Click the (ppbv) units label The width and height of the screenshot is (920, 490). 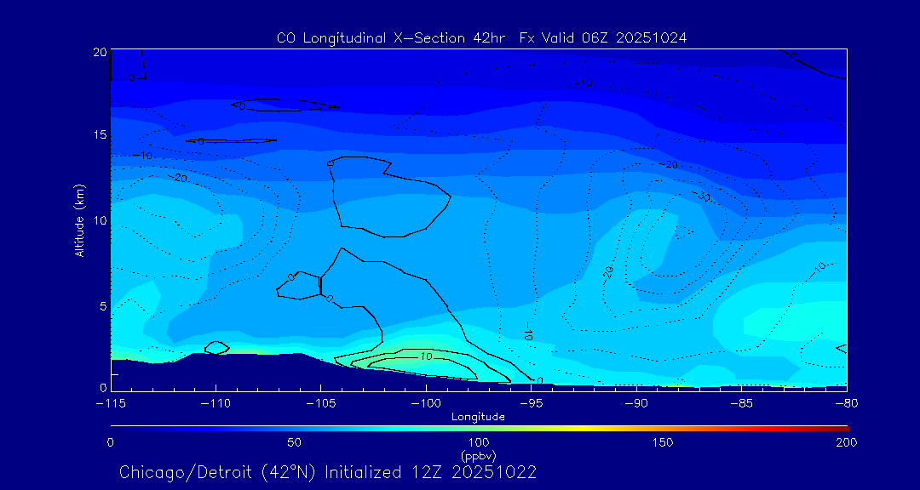click(x=478, y=455)
